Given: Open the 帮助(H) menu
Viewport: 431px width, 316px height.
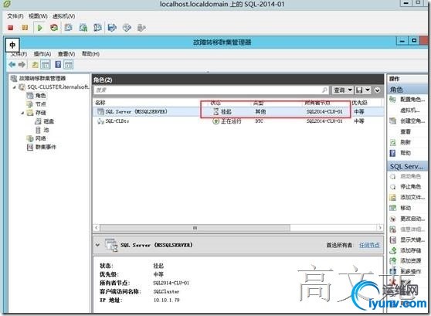Looking at the screenshot, I should (90, 53).
